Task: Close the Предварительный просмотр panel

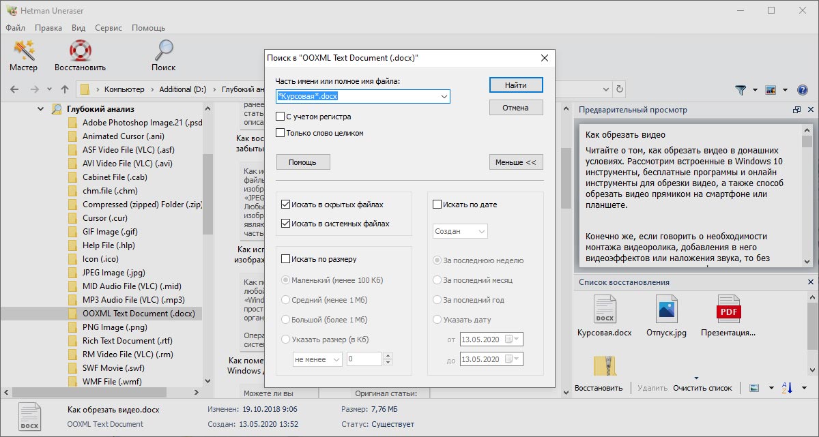Action: point(810,110)
